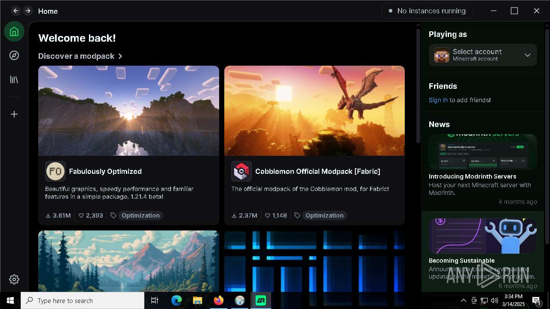Click download icon on Cobblemon card
The width and height of the screenshot is (550, 309).
pyautogui.click(x=234, y=215)
